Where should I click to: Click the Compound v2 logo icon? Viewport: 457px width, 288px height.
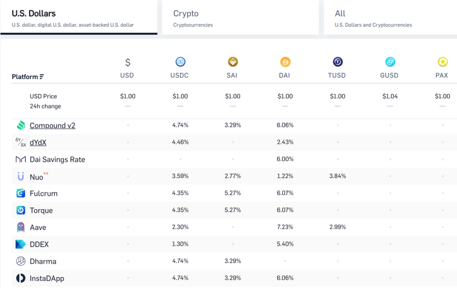[21, 126]
